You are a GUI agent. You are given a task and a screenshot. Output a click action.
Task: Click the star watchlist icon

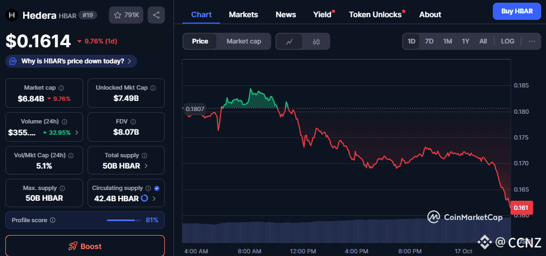(x=118, y=15)
